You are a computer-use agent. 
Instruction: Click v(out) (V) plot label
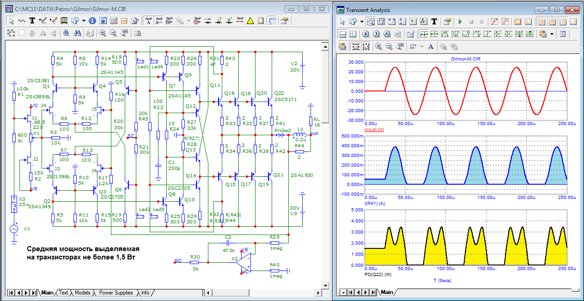[x=375, y=130]
